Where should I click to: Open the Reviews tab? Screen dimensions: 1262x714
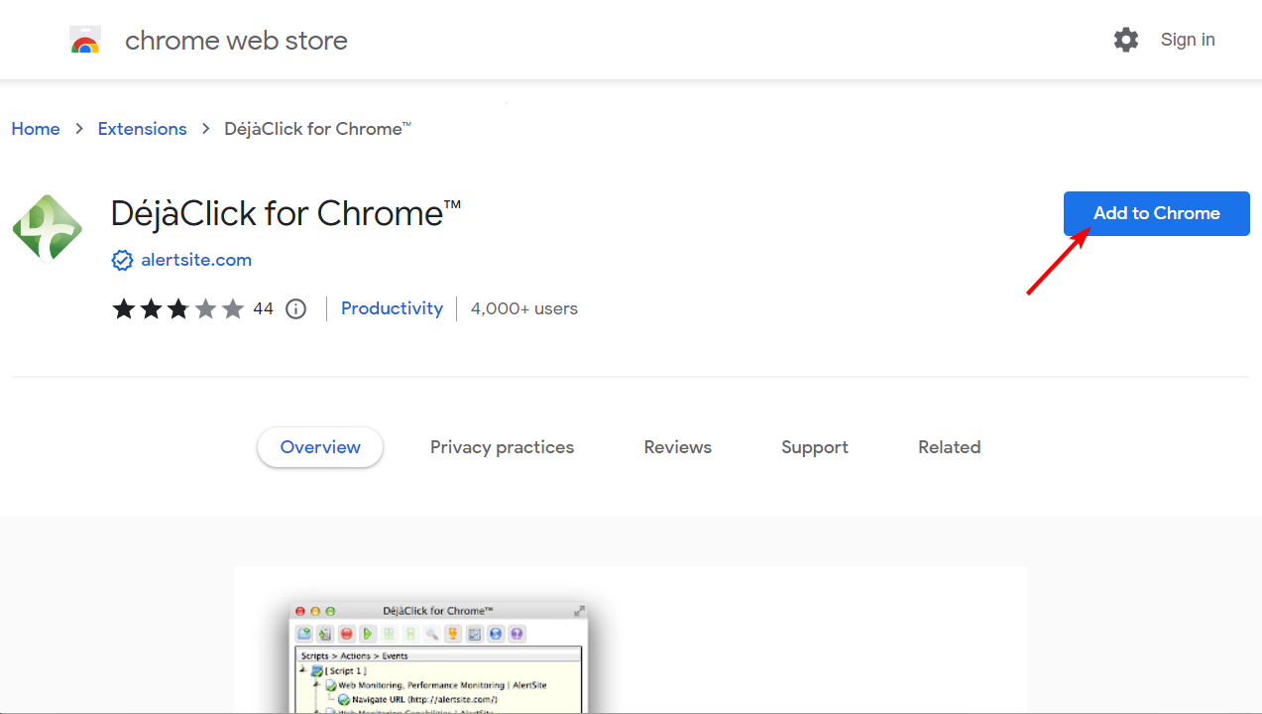677,447
